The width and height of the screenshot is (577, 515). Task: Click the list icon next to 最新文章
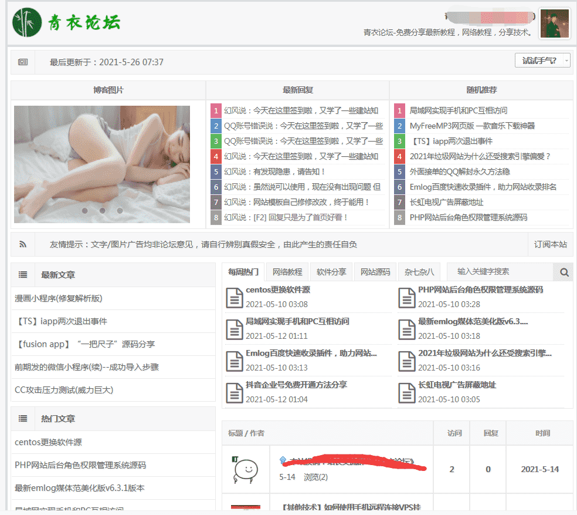[x=23, y=274]
